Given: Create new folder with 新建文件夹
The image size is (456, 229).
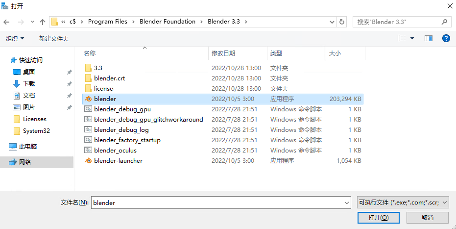Looking at the screenshot, I should click(54, 38).
